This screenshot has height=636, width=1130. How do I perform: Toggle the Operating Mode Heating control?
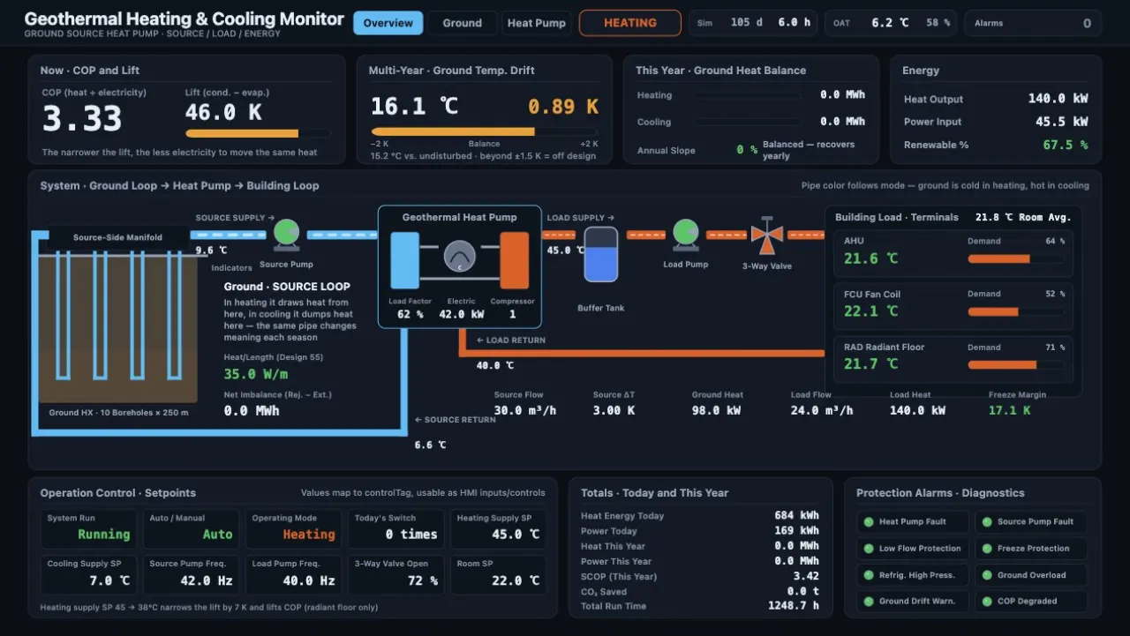point(293,527)
